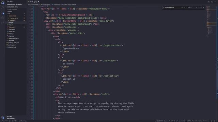
Task: Expand the Outline section
Action: pos(16,116)
